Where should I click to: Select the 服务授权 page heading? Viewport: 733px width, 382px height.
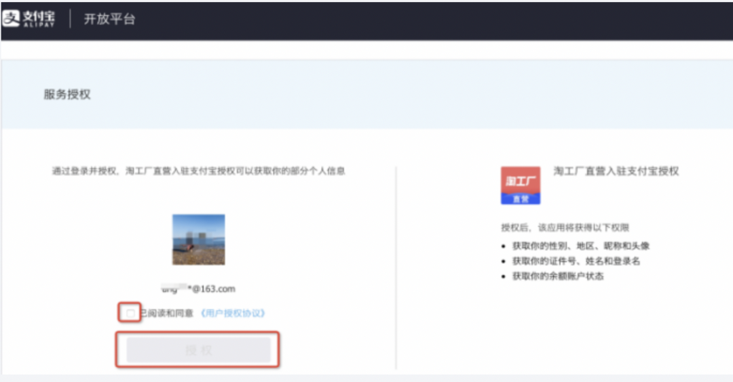coord(67,95)
